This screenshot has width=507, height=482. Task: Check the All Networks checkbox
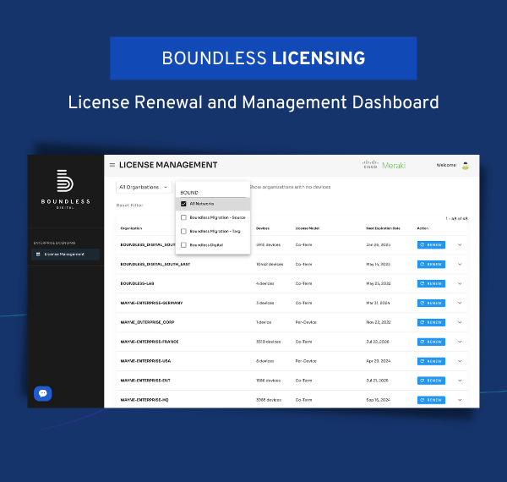click(183, 204)
